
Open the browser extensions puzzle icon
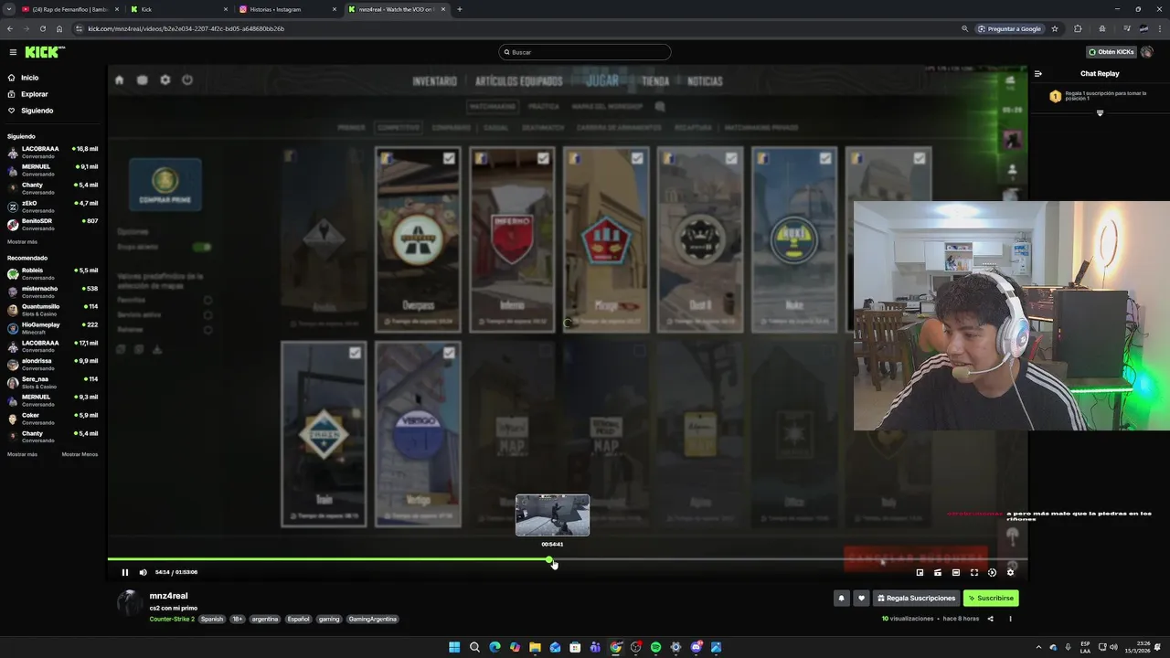pyautogui.click(x=1078, y=28)
